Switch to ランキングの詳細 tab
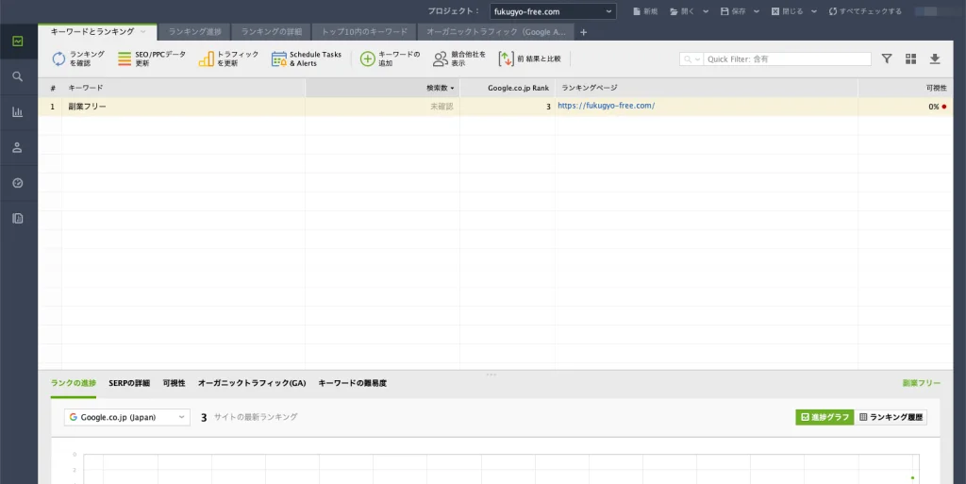The image size is (966, 484). (271, 32)
